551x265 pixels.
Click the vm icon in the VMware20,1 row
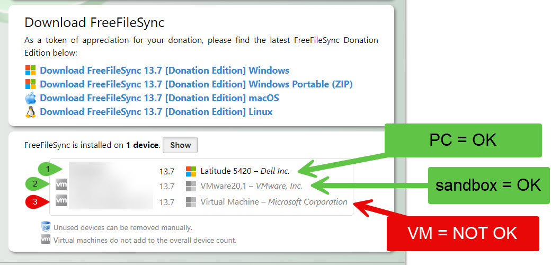click(61, 184)
